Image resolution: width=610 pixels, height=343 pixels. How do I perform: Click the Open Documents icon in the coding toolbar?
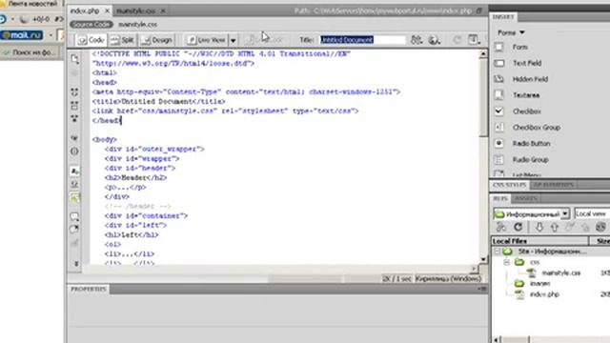point(74,59)
